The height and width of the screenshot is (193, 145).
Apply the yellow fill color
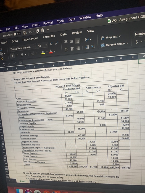click(43, 52)
